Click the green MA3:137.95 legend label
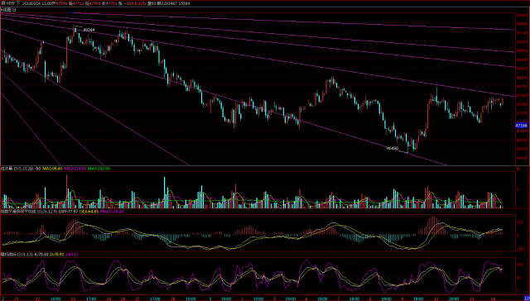Viewport: 530px width, 301px height. tap(99, 168)
